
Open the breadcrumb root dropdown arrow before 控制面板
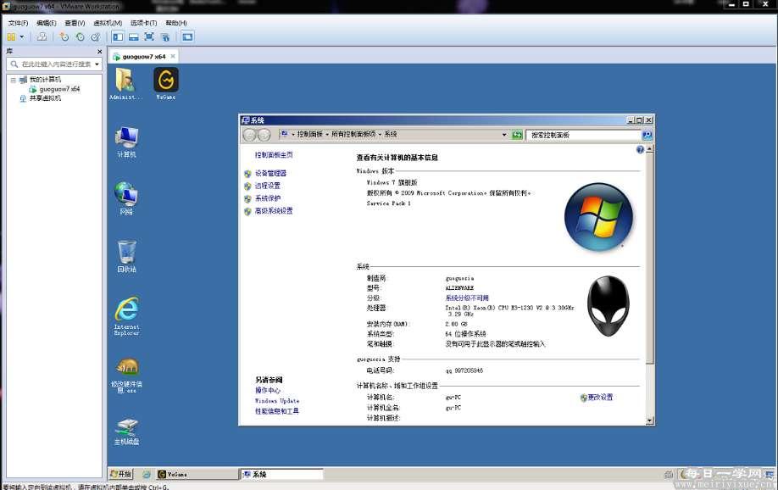[x=292, y=134]
